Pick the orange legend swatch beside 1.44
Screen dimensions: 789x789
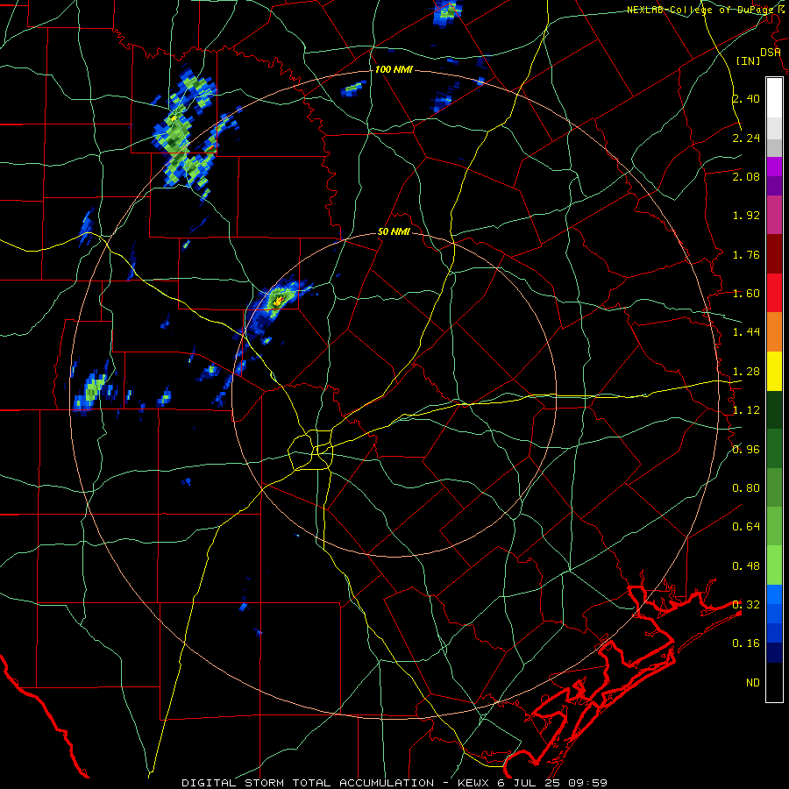coord(774,332)
